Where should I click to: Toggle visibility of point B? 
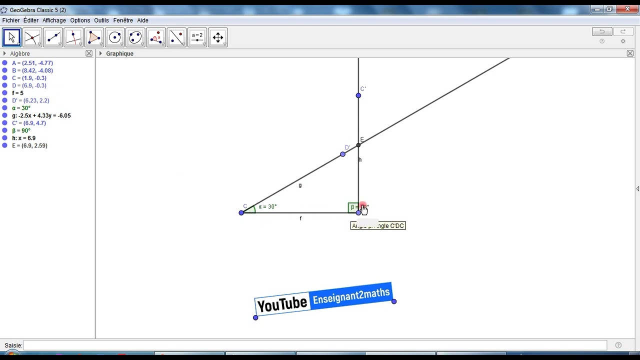click(x=4, y=70)
